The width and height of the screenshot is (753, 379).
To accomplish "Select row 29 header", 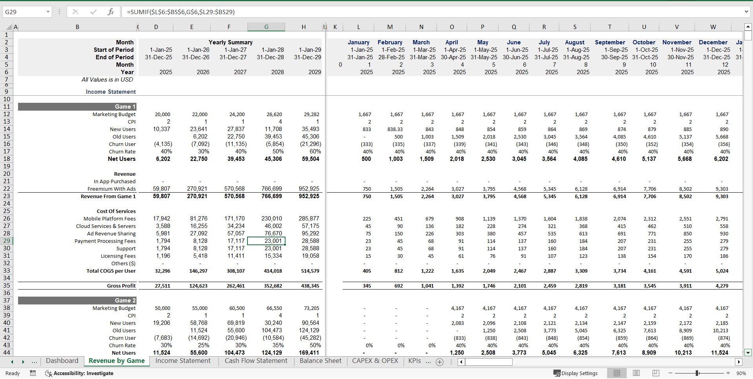I will click(x=7, y=241).
